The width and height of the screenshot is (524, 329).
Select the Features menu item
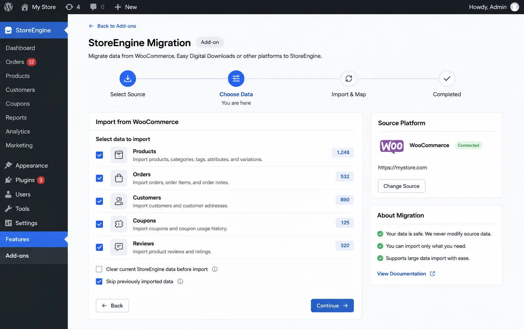tap(34, 239)
